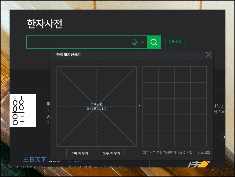Click the 한자사전 page title
The height and width of the screenshot is (177, 235).
(44, 24)
